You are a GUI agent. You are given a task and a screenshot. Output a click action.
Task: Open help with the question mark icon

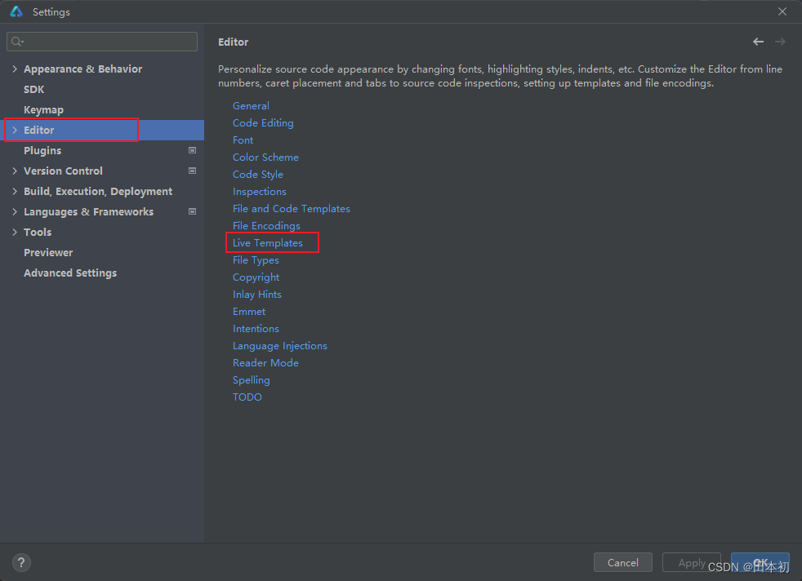[21, 562]
